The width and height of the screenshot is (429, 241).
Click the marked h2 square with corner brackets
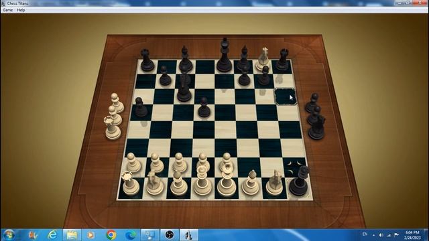tap(294, 167)
